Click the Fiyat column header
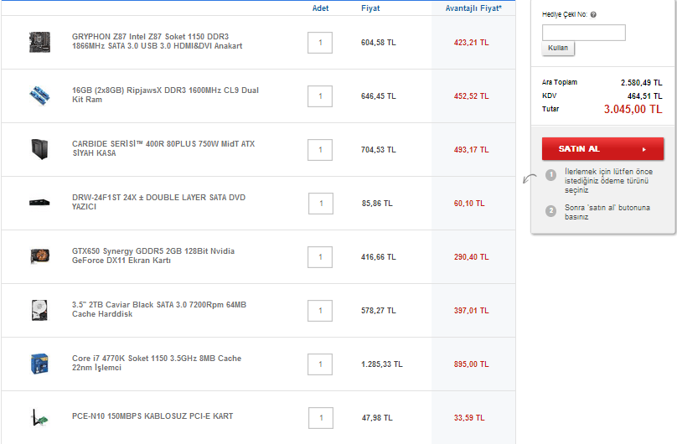 [x=370, y=8]
